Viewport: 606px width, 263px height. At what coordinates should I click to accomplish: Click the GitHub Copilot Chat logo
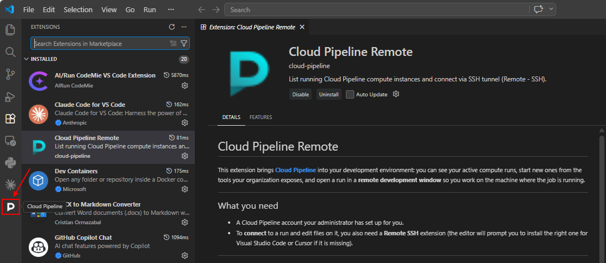pos(38,247)
